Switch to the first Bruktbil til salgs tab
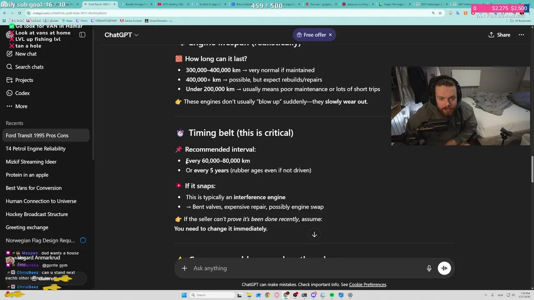Viewport: 534px width, 300px height. pyautogui.click(x=136, y=4)
